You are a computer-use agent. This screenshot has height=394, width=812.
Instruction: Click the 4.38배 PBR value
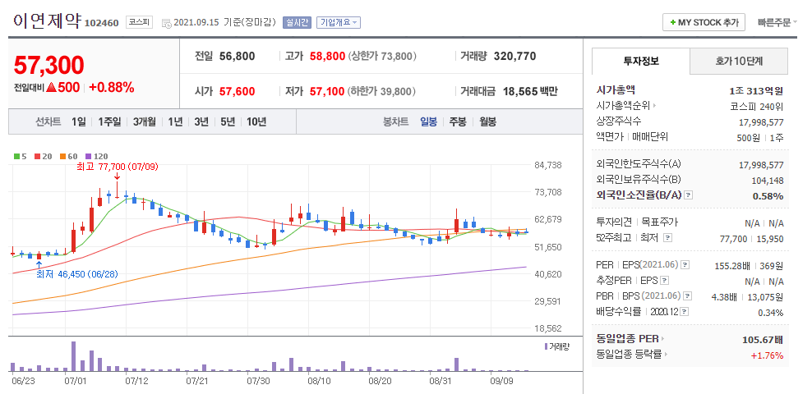pyautogui.click(x=725, y=297)
